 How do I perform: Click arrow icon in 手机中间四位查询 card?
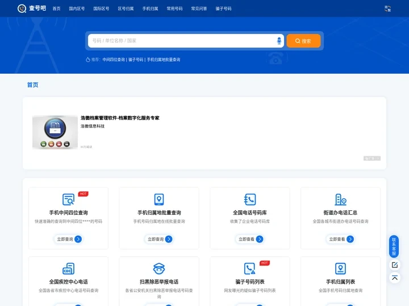tap(78, 239)
